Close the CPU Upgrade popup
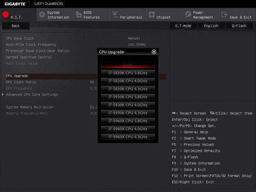Image resolution: width=256 pixels, height=192 pixels. tap(154, 52)
